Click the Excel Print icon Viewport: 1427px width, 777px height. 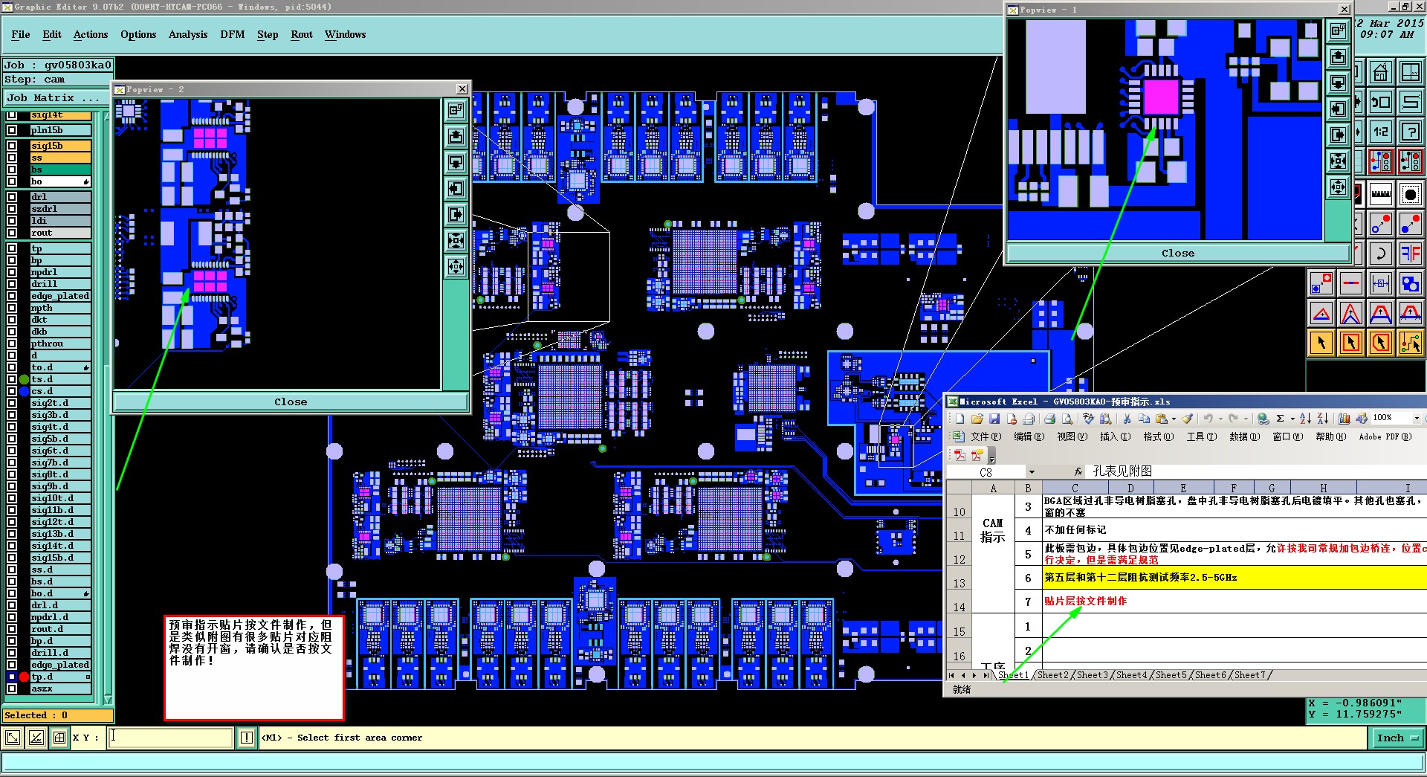coord(1049,419)
